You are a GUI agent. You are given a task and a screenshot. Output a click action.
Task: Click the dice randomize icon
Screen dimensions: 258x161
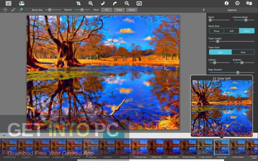click(x=249, y=3)
